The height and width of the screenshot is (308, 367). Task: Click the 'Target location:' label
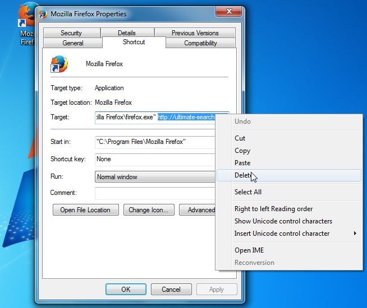71,102
